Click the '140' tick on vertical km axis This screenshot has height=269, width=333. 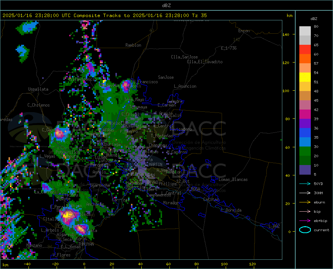coord(286,34)
